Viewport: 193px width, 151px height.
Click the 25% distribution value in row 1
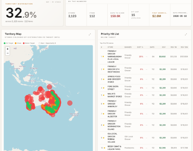click(141, 56)
